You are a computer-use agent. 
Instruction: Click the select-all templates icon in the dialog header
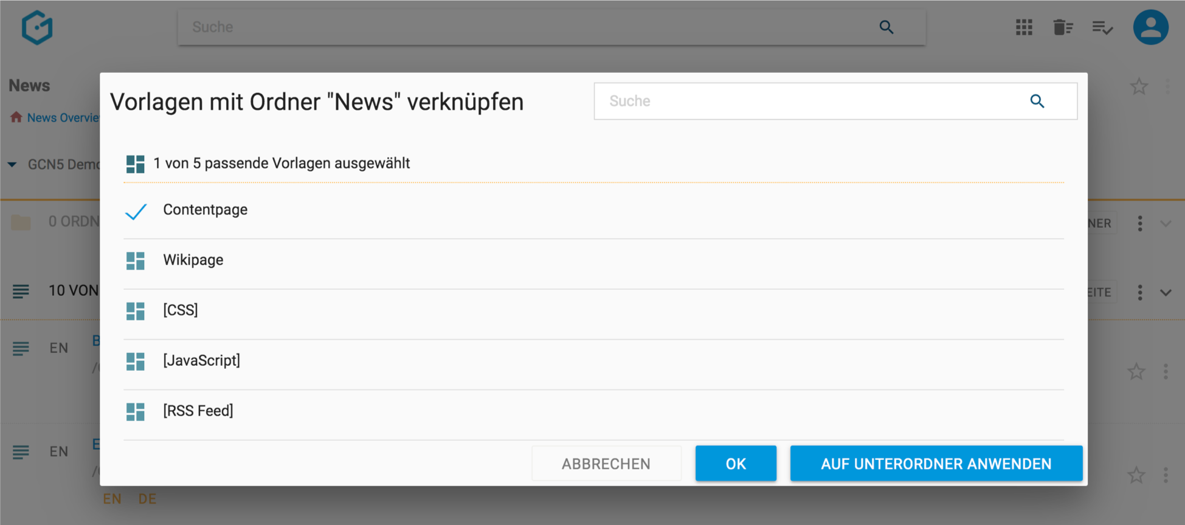[135, 164]
